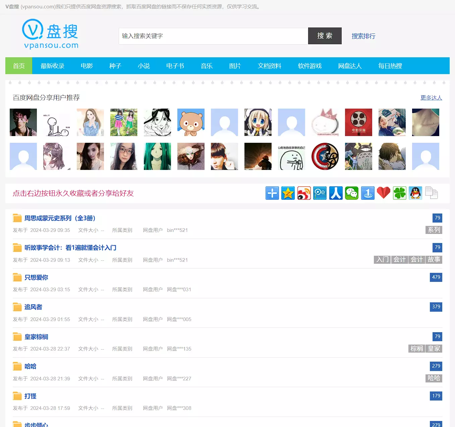Select the red film reel 电影资源 avatar

tap(358, 122)
